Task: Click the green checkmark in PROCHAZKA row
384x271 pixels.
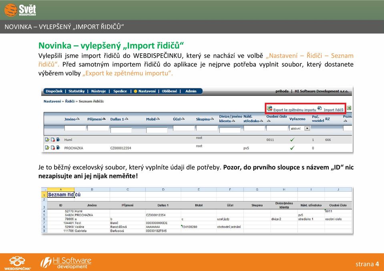Action: [x=292, y=148]
